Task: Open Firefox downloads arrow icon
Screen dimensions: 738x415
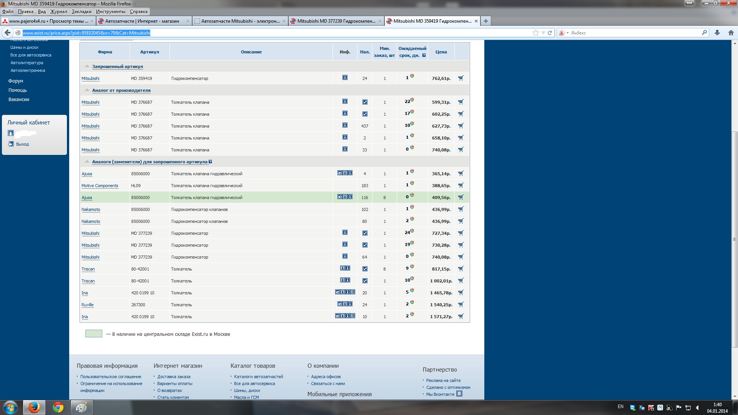Action: coord(717,33)
